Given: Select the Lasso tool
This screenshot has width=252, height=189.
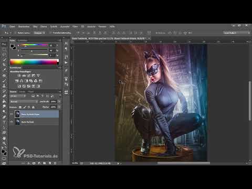Looking at the screenshot, I should click(x=4, y=55).
